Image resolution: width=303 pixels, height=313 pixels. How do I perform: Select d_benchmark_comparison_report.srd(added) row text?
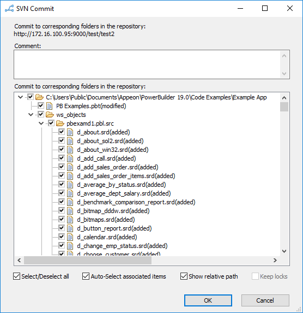pos(136,202)
